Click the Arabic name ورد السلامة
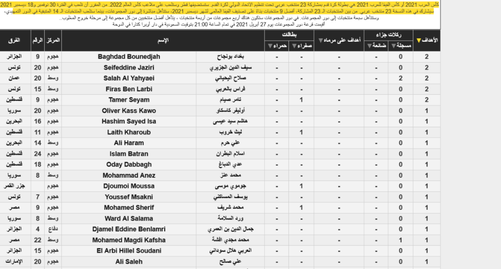The width and height of the screenshot is (501, 269). point(230,218)
